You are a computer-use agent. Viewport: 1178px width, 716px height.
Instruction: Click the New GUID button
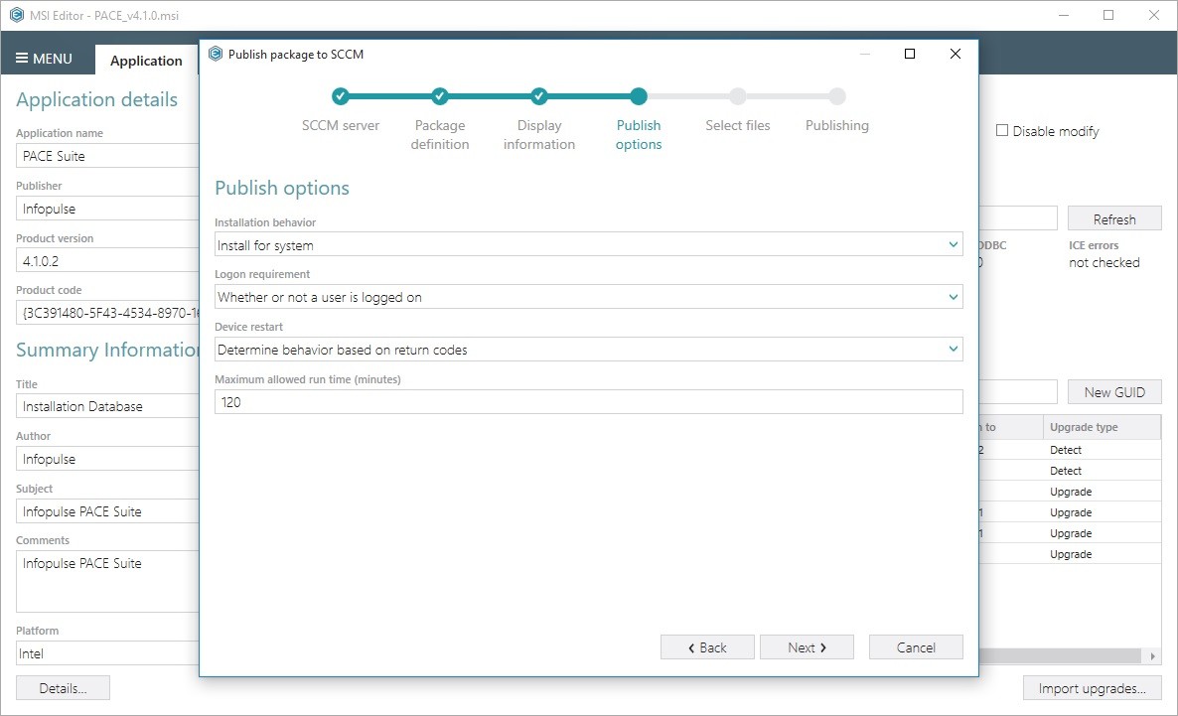[x=1114, y=392]
